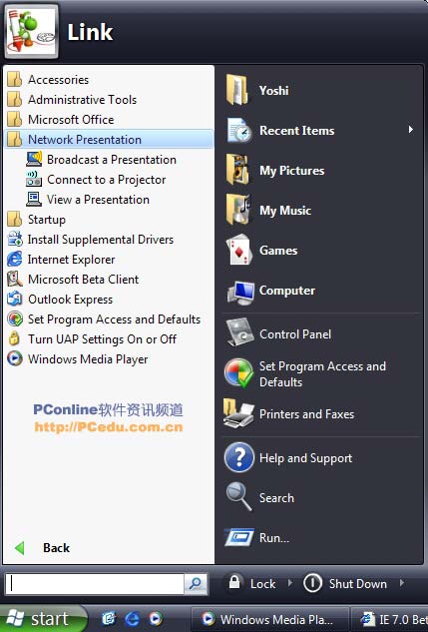The width and height of the screenshot is (428, 632).
Task: Expand the Shut Down options arrow
Action: (x=402, y=583)
